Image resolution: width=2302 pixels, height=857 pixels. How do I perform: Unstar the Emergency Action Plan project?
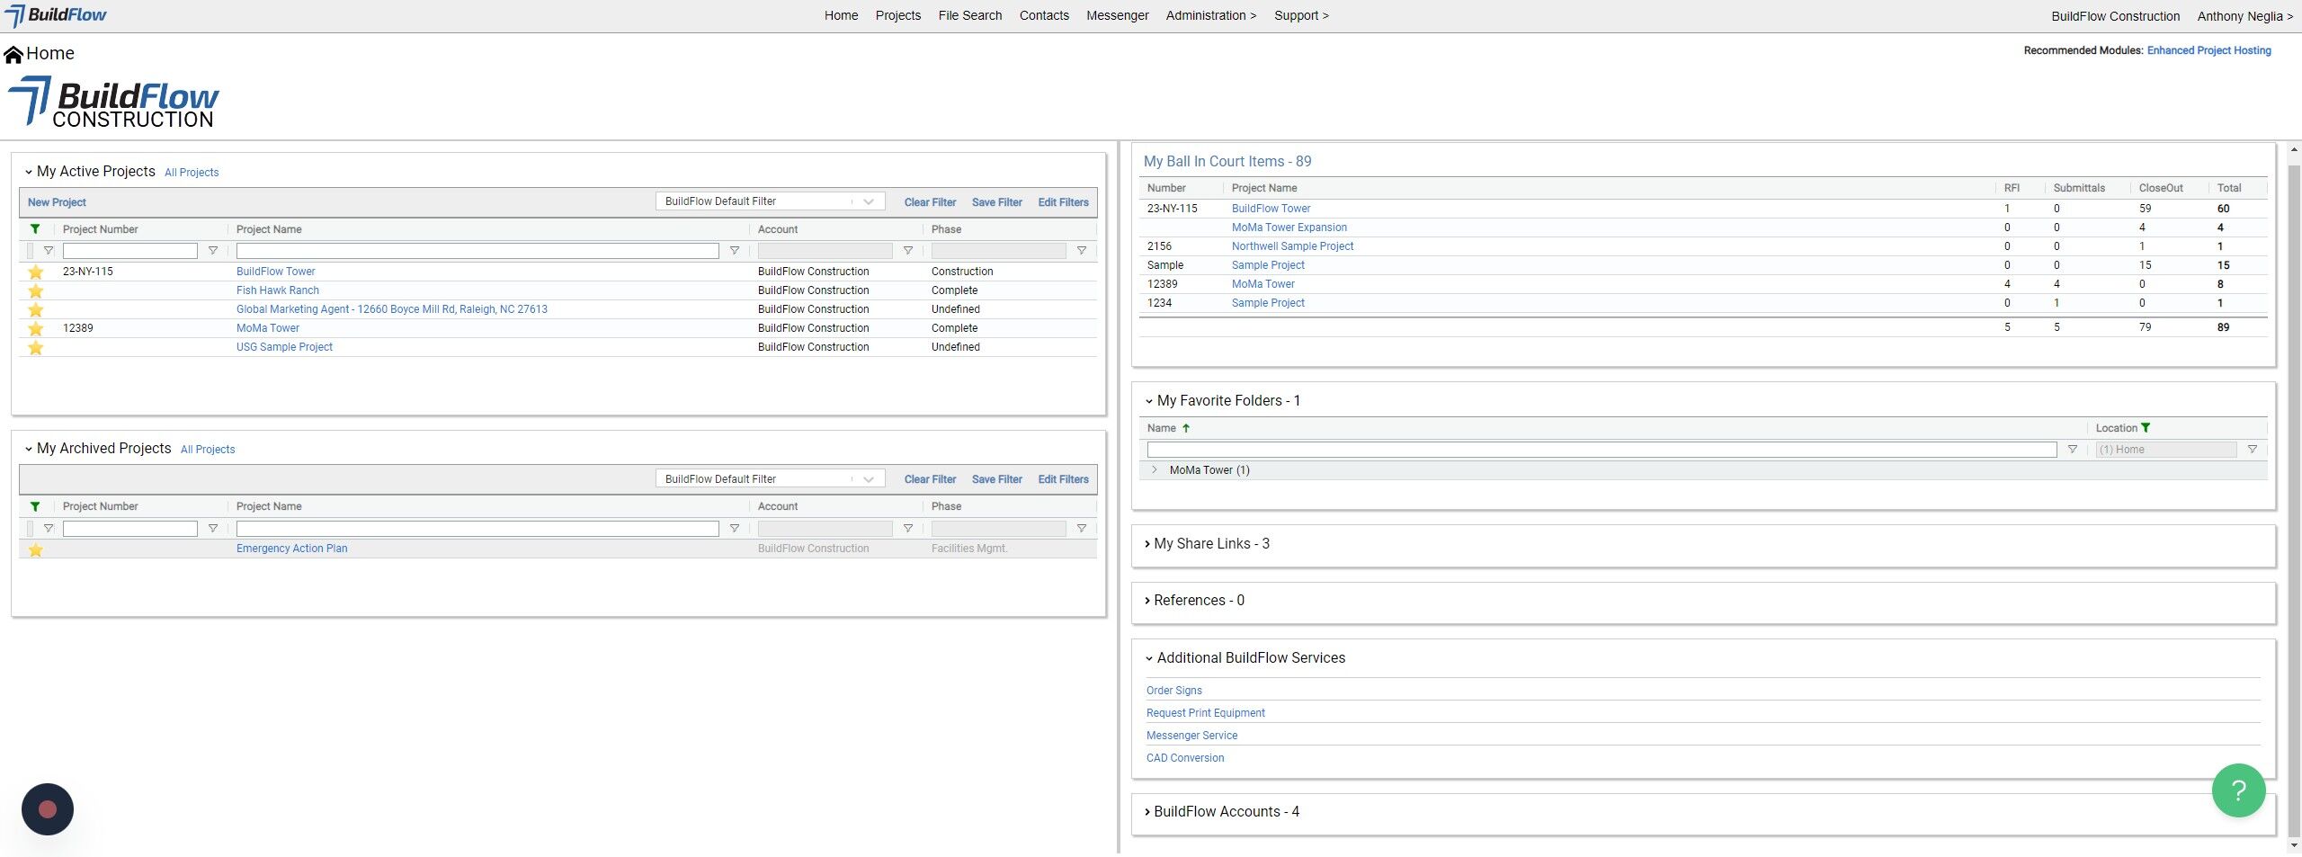click(x=36, y=549)
